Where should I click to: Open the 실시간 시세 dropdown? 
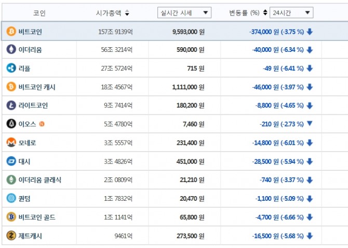(184, 12)
